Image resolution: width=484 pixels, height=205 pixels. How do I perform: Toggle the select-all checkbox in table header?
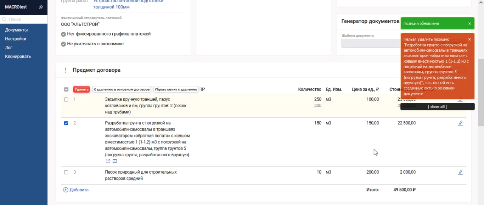click(x=66, y=89)
